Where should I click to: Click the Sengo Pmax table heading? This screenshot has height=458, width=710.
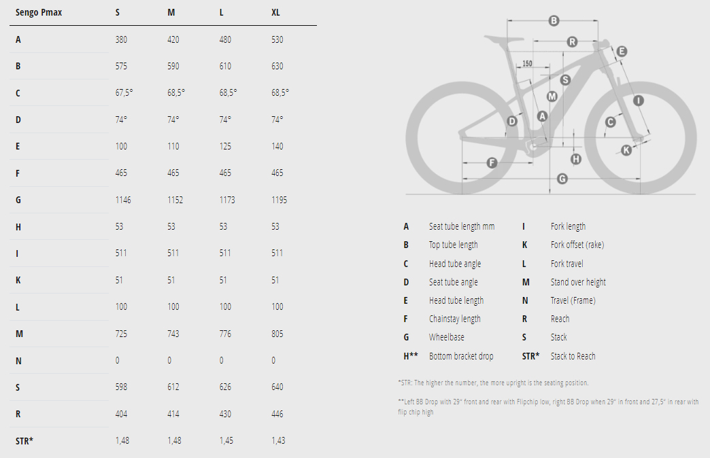click(39, 12)
